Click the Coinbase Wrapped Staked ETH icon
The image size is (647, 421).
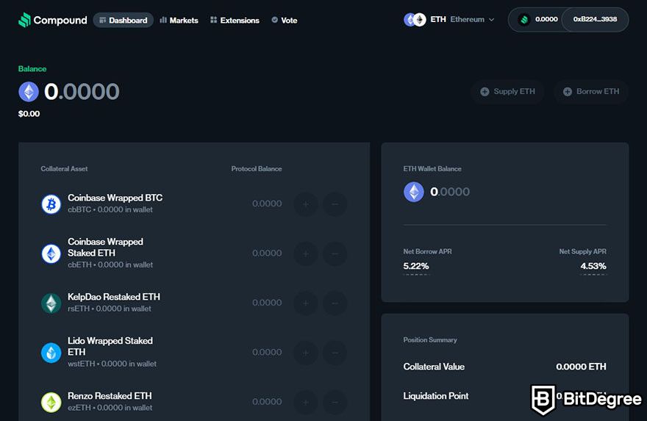[51, 253]
